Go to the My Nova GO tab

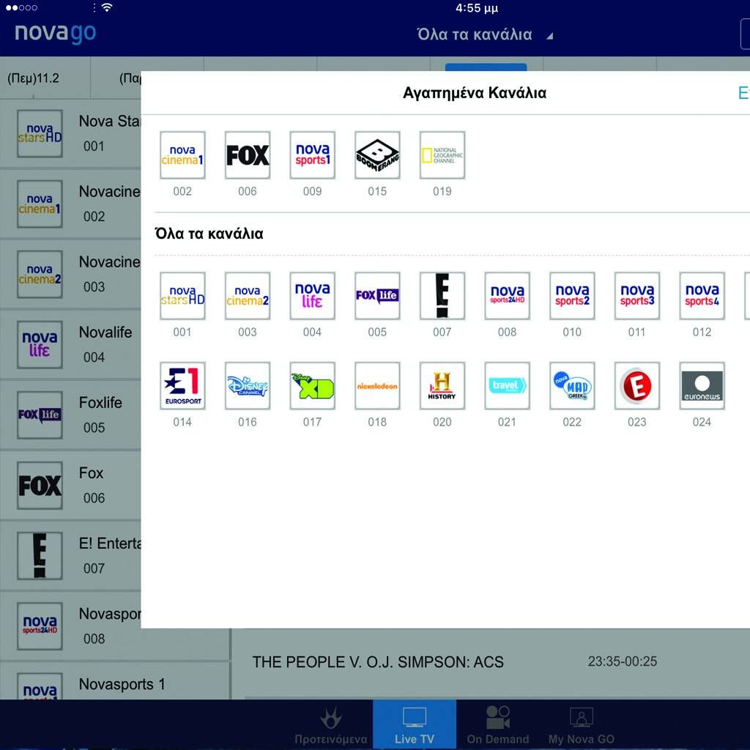582,724
